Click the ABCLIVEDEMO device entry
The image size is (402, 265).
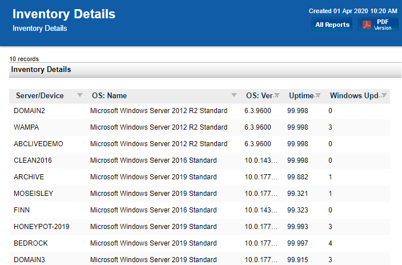38,144
